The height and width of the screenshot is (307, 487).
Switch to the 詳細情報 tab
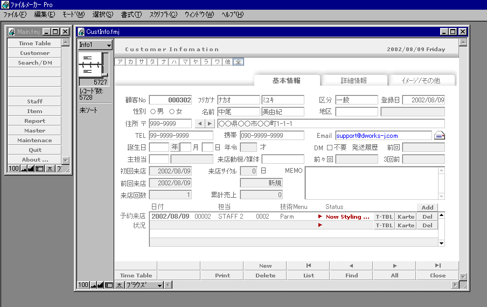(x=353, y=81)
